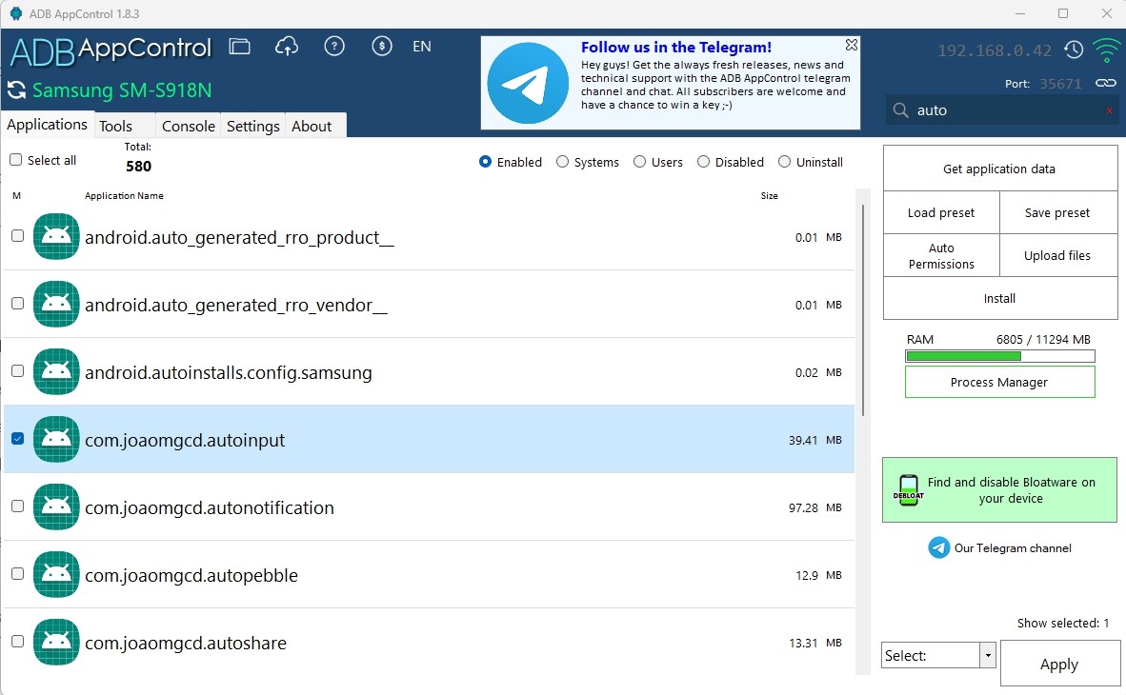
Task: Click android.autoinstalls.config.samsung app icon
Action: [x=56, y=371]
